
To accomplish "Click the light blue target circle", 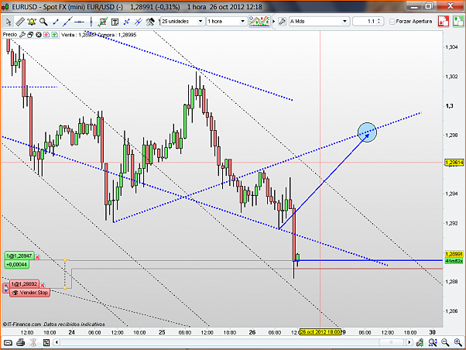I will (367, 132).
